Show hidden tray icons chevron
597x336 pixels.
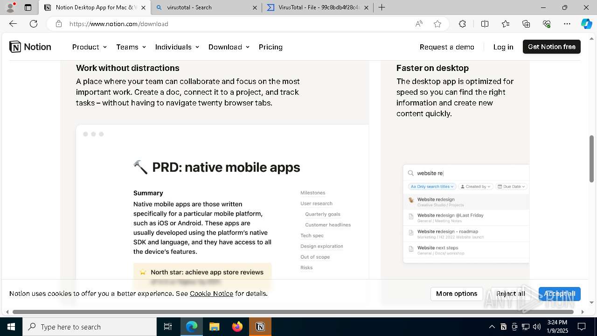(492, 327)
